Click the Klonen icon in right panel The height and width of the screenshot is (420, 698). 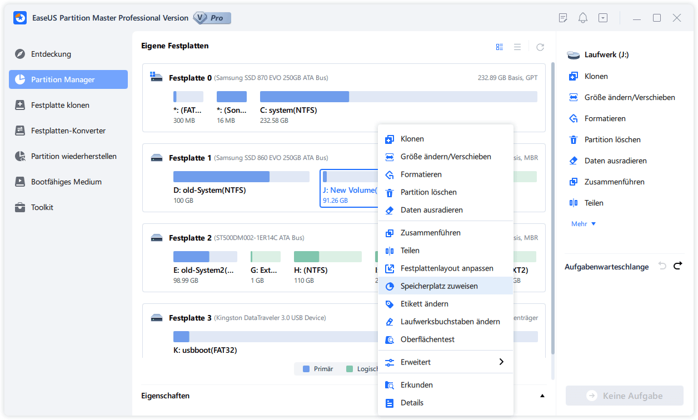tap(574, 76)
